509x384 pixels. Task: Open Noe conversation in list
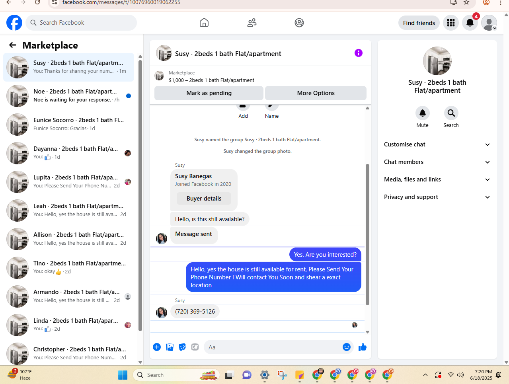click(68, 96)
